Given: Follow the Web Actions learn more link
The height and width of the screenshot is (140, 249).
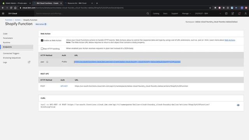Looking at the screenshot, I should 230,40.
